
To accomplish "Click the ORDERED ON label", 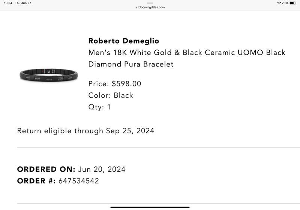I will coord(46,169).
